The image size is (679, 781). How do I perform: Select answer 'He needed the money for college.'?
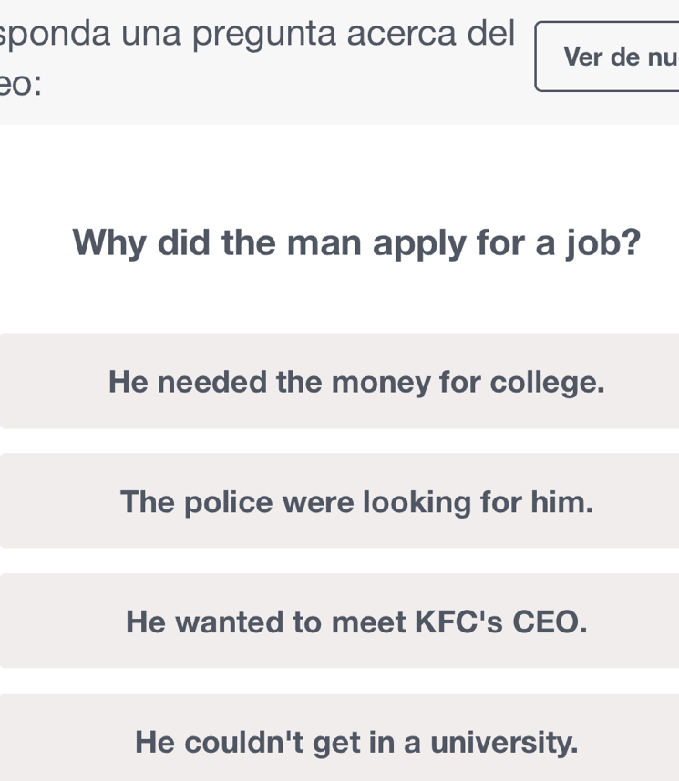point(355,381)
